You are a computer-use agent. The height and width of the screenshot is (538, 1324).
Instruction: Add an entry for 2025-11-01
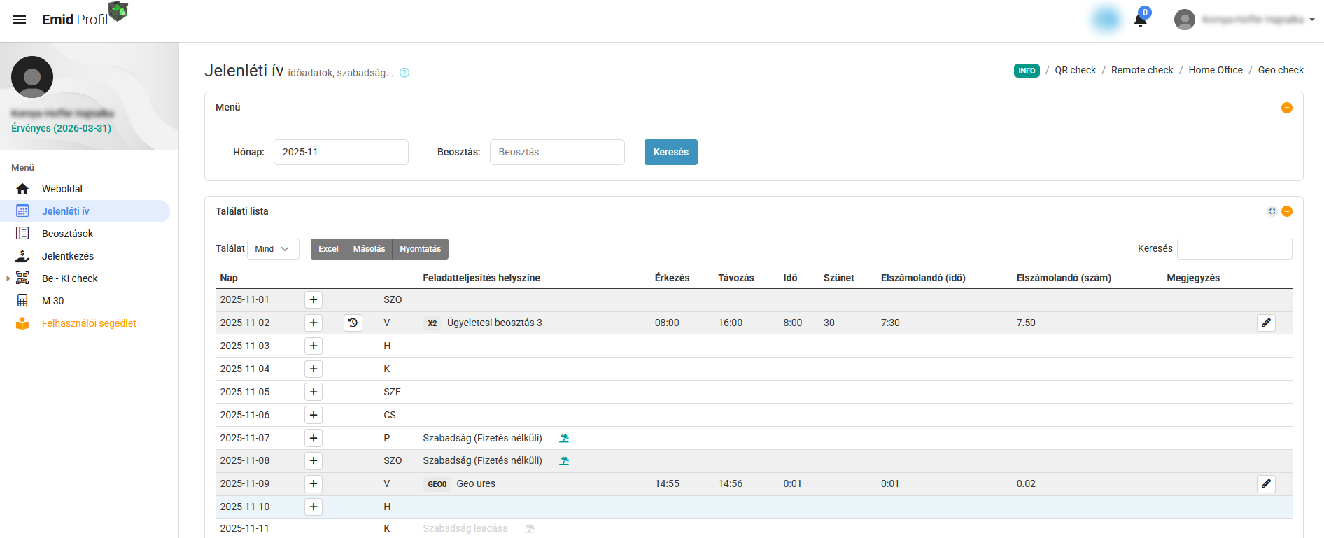314,299
